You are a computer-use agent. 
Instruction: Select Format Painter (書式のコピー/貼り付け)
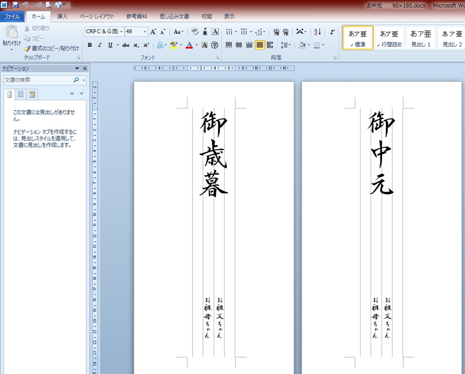coord(52,48)
